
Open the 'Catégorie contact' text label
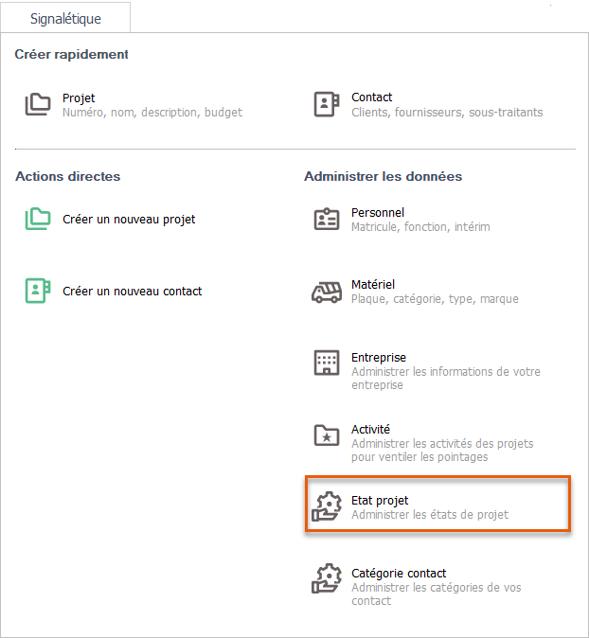pos(399,574)
